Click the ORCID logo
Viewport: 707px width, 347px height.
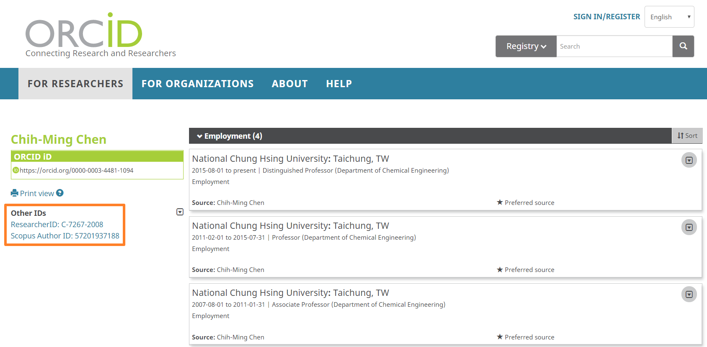(x=84, y=30)
